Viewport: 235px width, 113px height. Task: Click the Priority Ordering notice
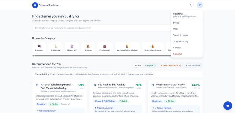click(x=117, y=74)
